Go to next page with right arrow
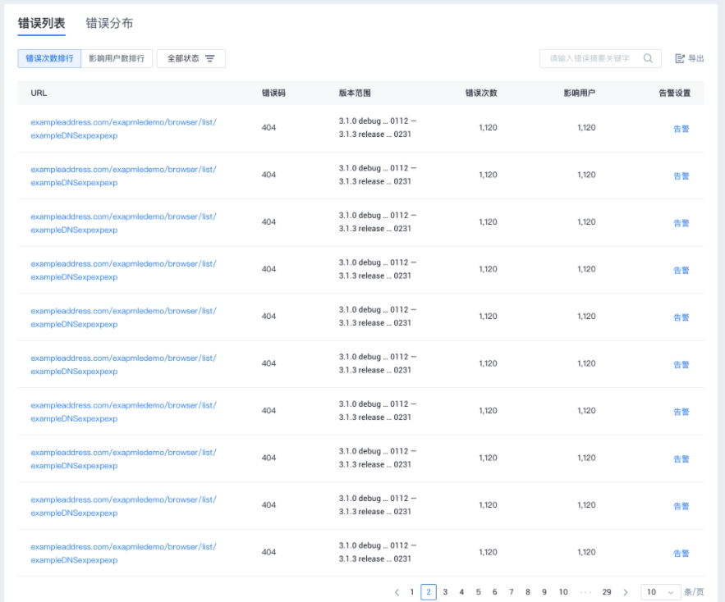The image size is (725, 602). [626, 592]
